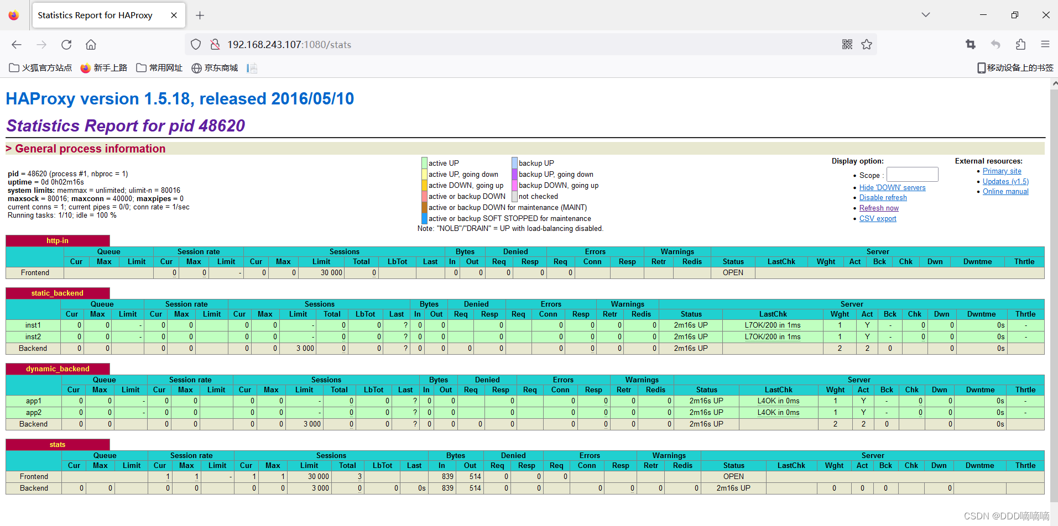Click the vertical scrollbar up arrow
The height and width of the screenshot is (526, 1058).
[x=1054, y=84]
